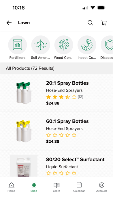
Task: Open the Calendar tab
Action: click(79, 187)
